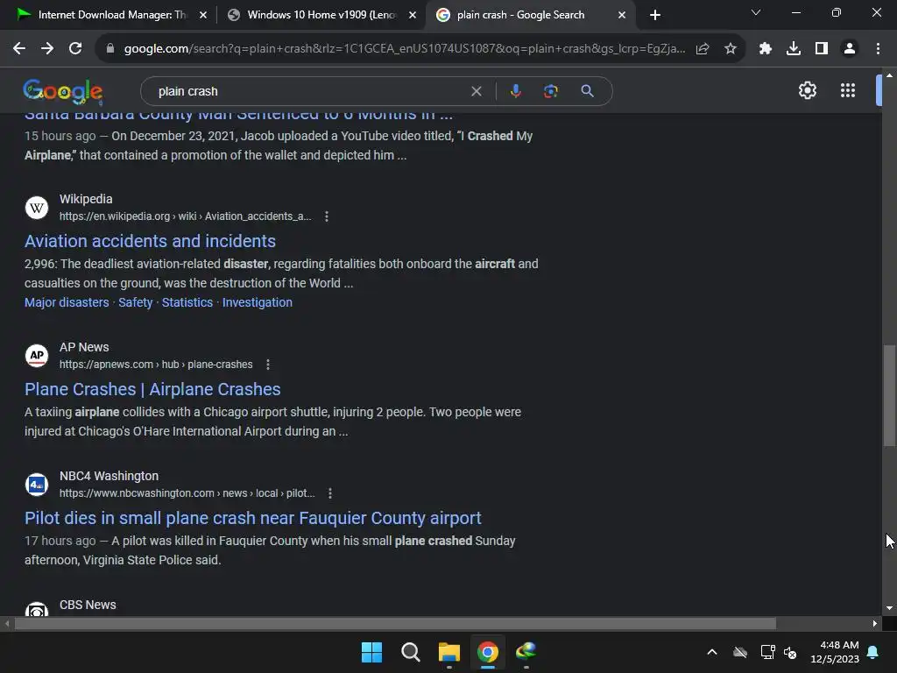Open Windows taskbar search
897x673 pixels.
coord(410,652)
